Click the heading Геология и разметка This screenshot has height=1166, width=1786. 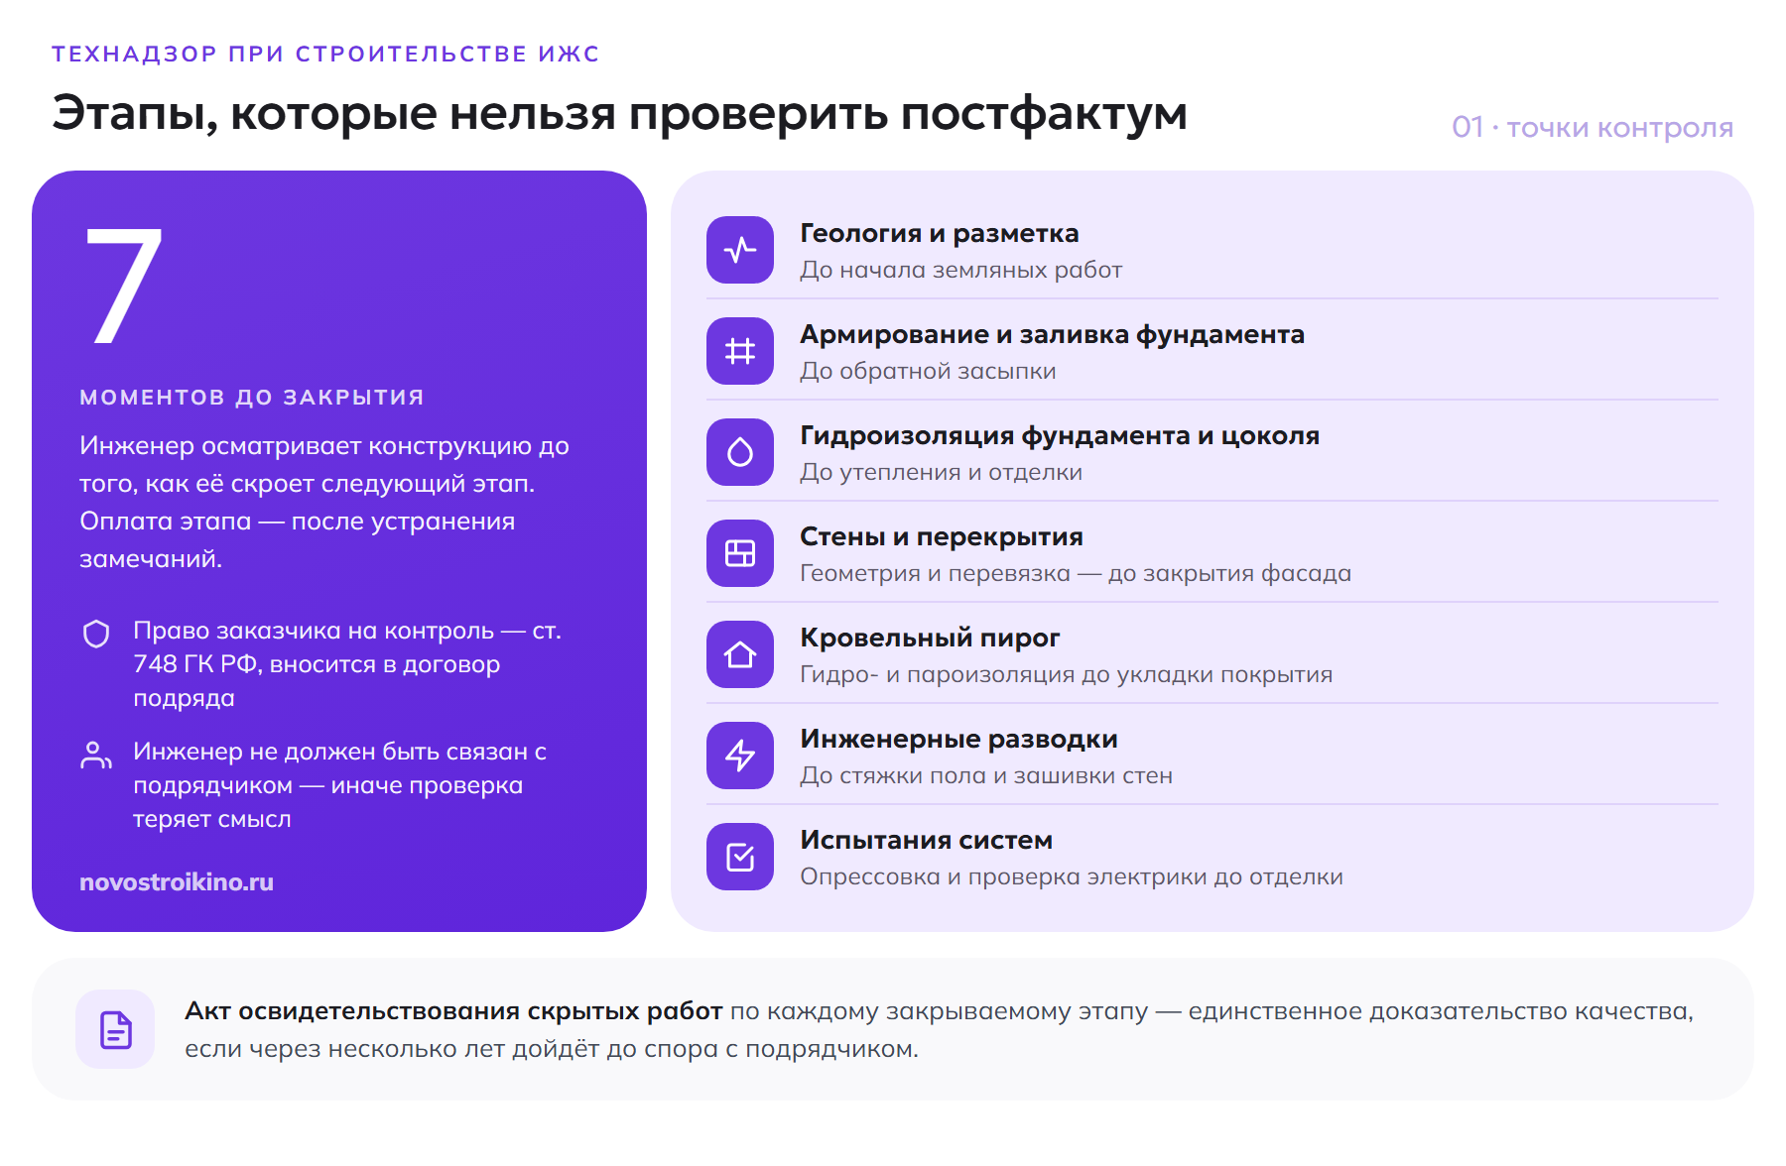pos(939,233)
